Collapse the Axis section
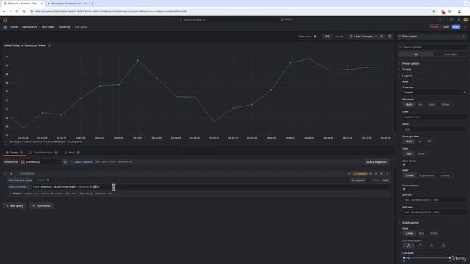The width and height of the screenshot is (470, 264). pyautogui.click(x=405, y=81)
